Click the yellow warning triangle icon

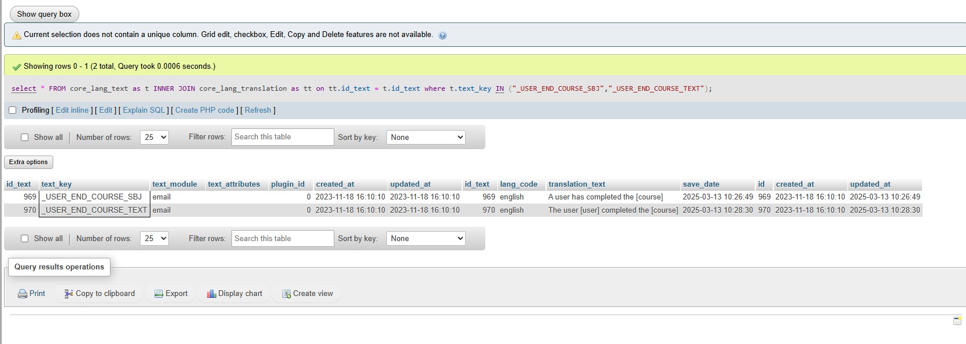(17, 35)
